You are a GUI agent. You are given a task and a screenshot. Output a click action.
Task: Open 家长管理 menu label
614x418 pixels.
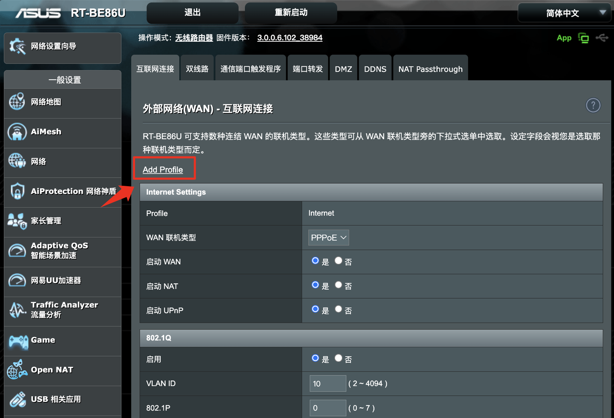(46, 221)
